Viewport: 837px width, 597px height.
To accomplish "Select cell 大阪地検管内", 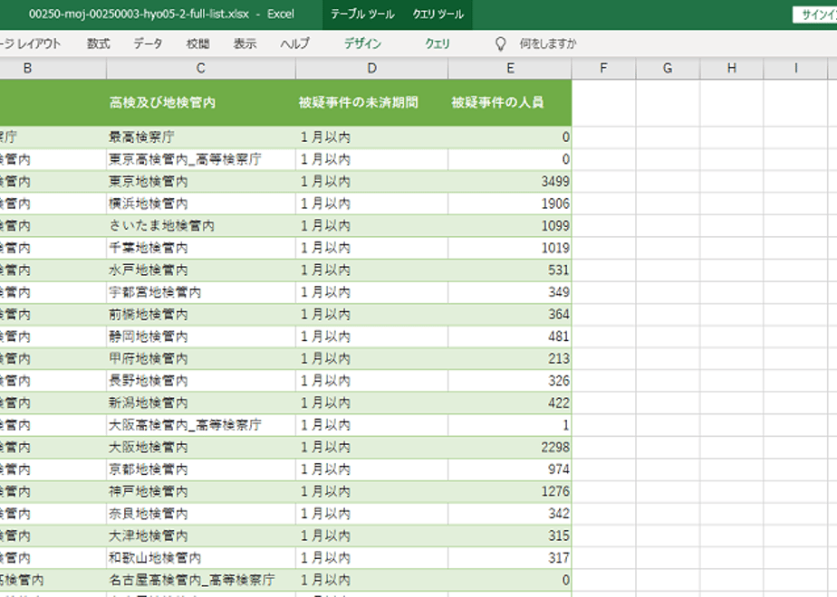I will 201,447.
